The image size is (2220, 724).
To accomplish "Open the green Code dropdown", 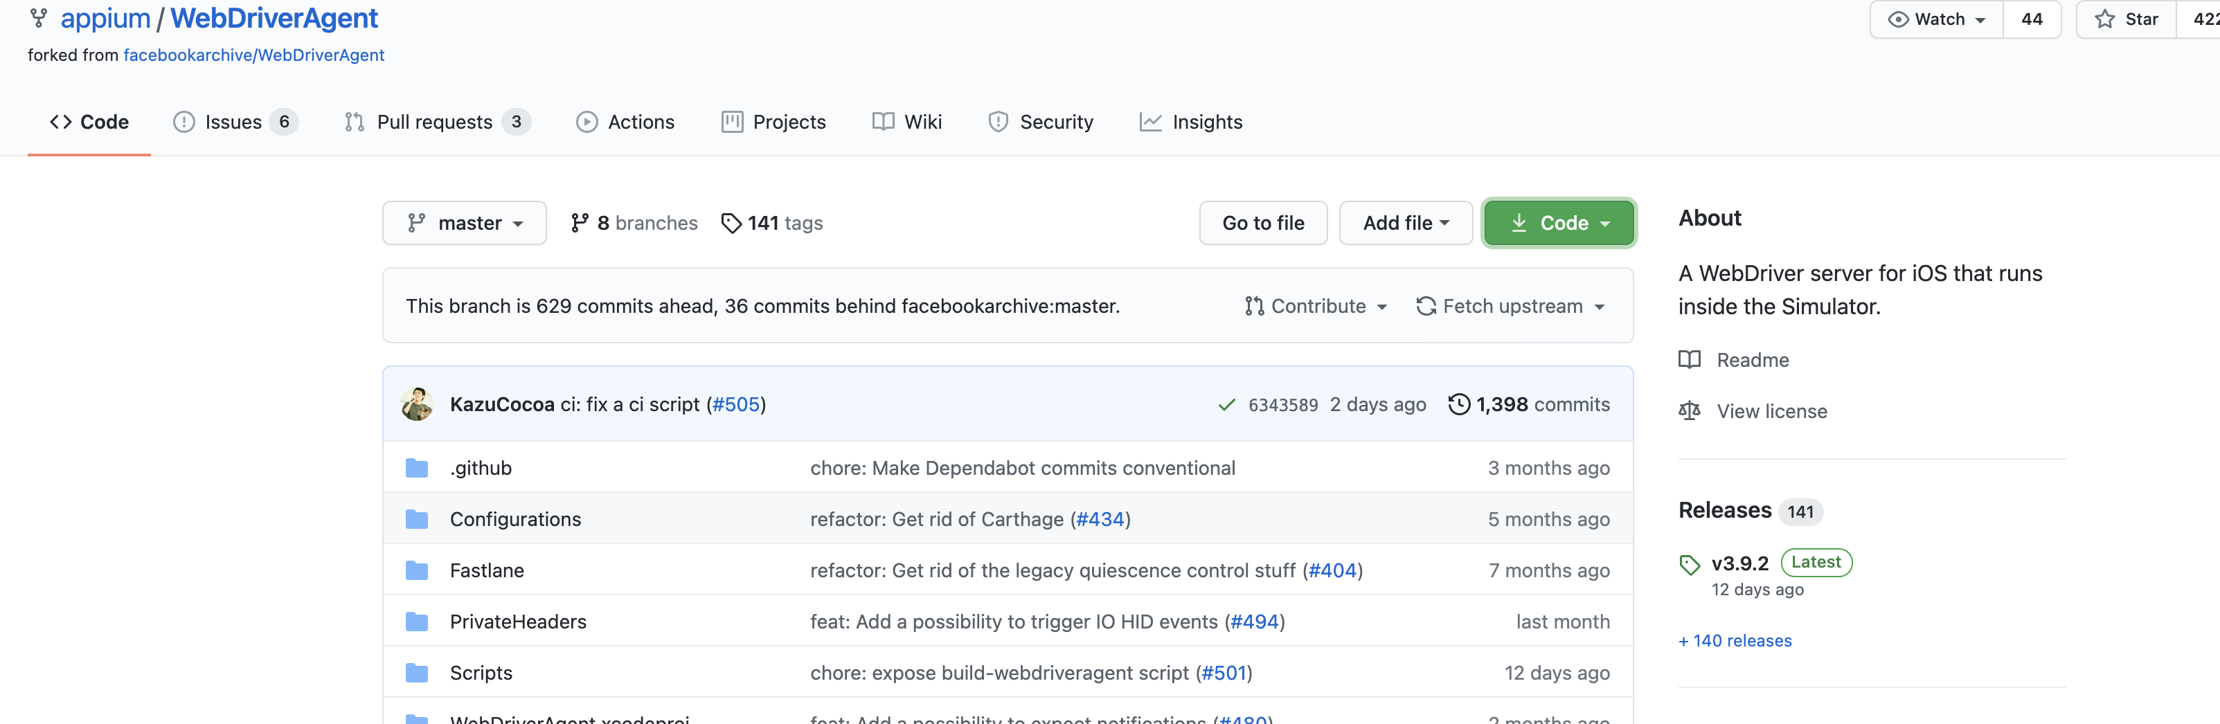I will tap(1558, 224).
